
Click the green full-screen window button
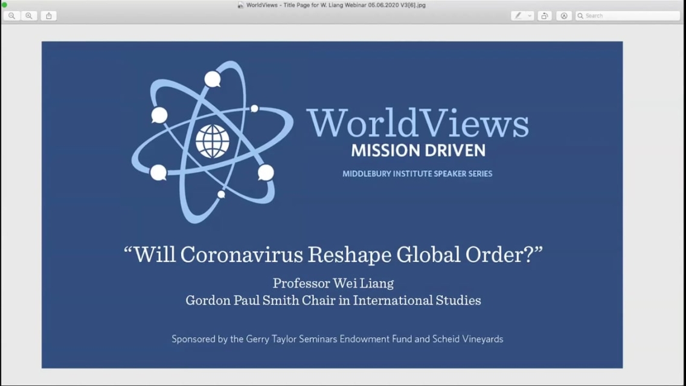pyautogui.click(x=4, y=5)
